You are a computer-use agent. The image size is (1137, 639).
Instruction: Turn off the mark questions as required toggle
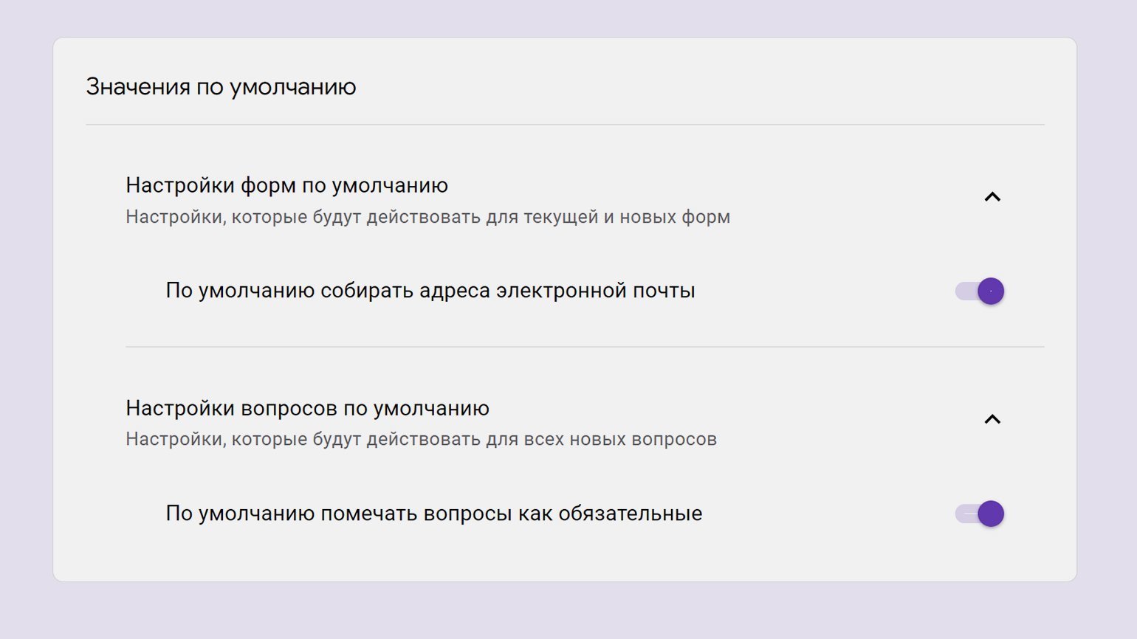click(x=980, y=514)
